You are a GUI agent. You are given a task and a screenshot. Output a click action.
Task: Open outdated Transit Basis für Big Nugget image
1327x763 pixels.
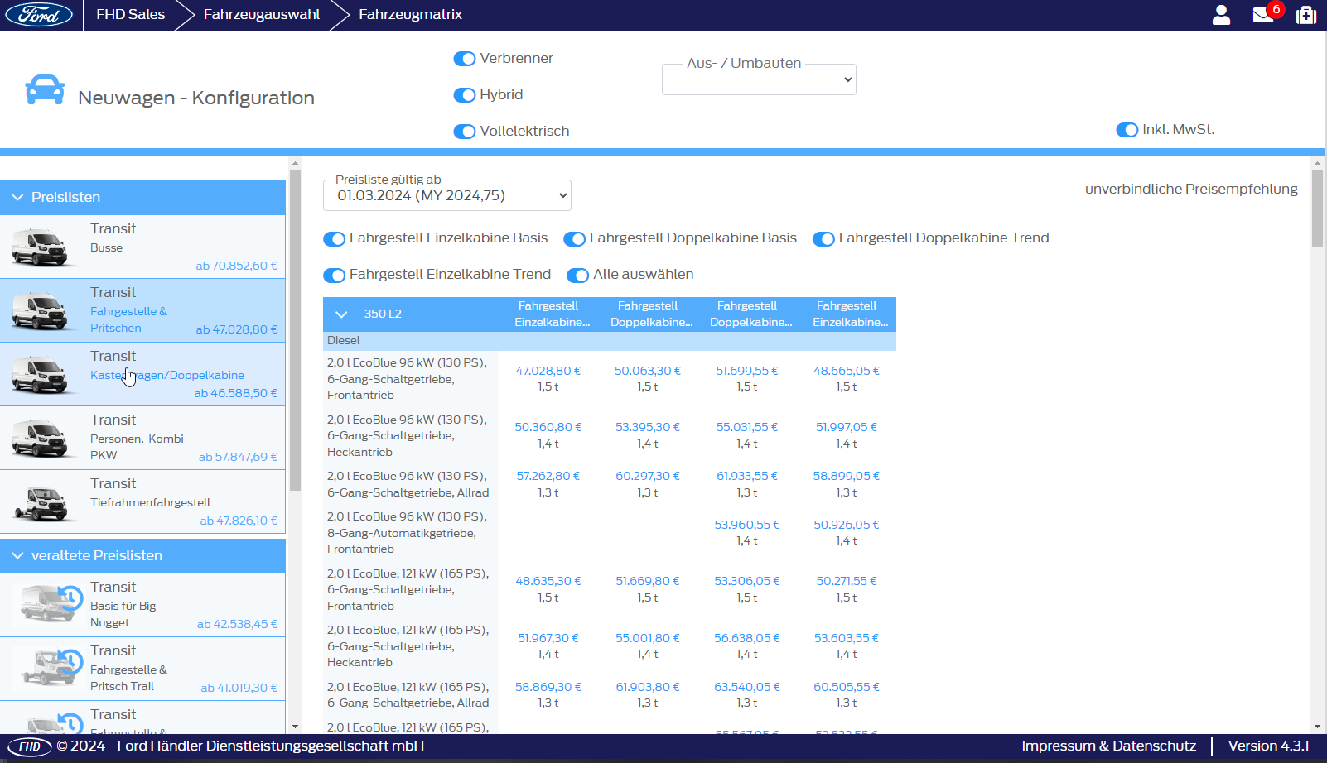pyautogui.click(x=50, y=602)
